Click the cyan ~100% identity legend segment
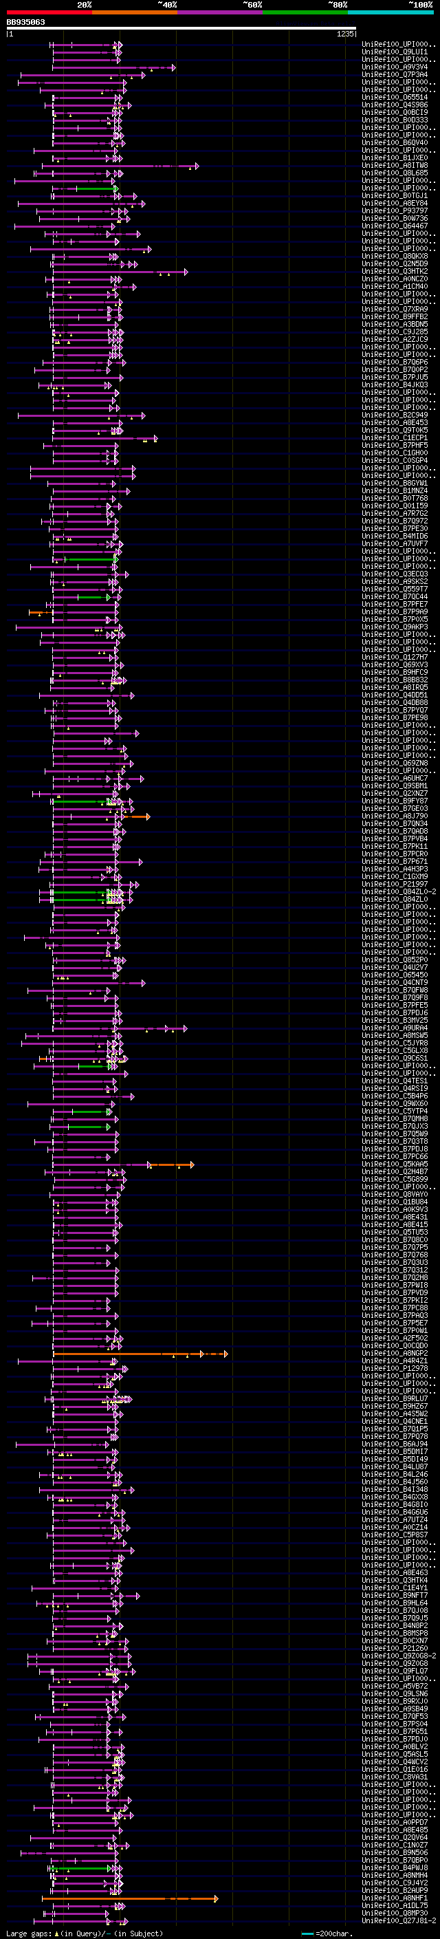Screen dimensions: 440x1939 [x=390, y=12]
